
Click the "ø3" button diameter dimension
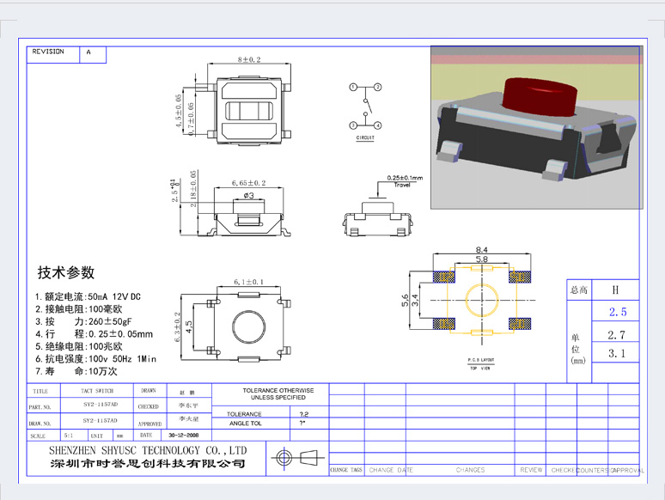point(249,196)
